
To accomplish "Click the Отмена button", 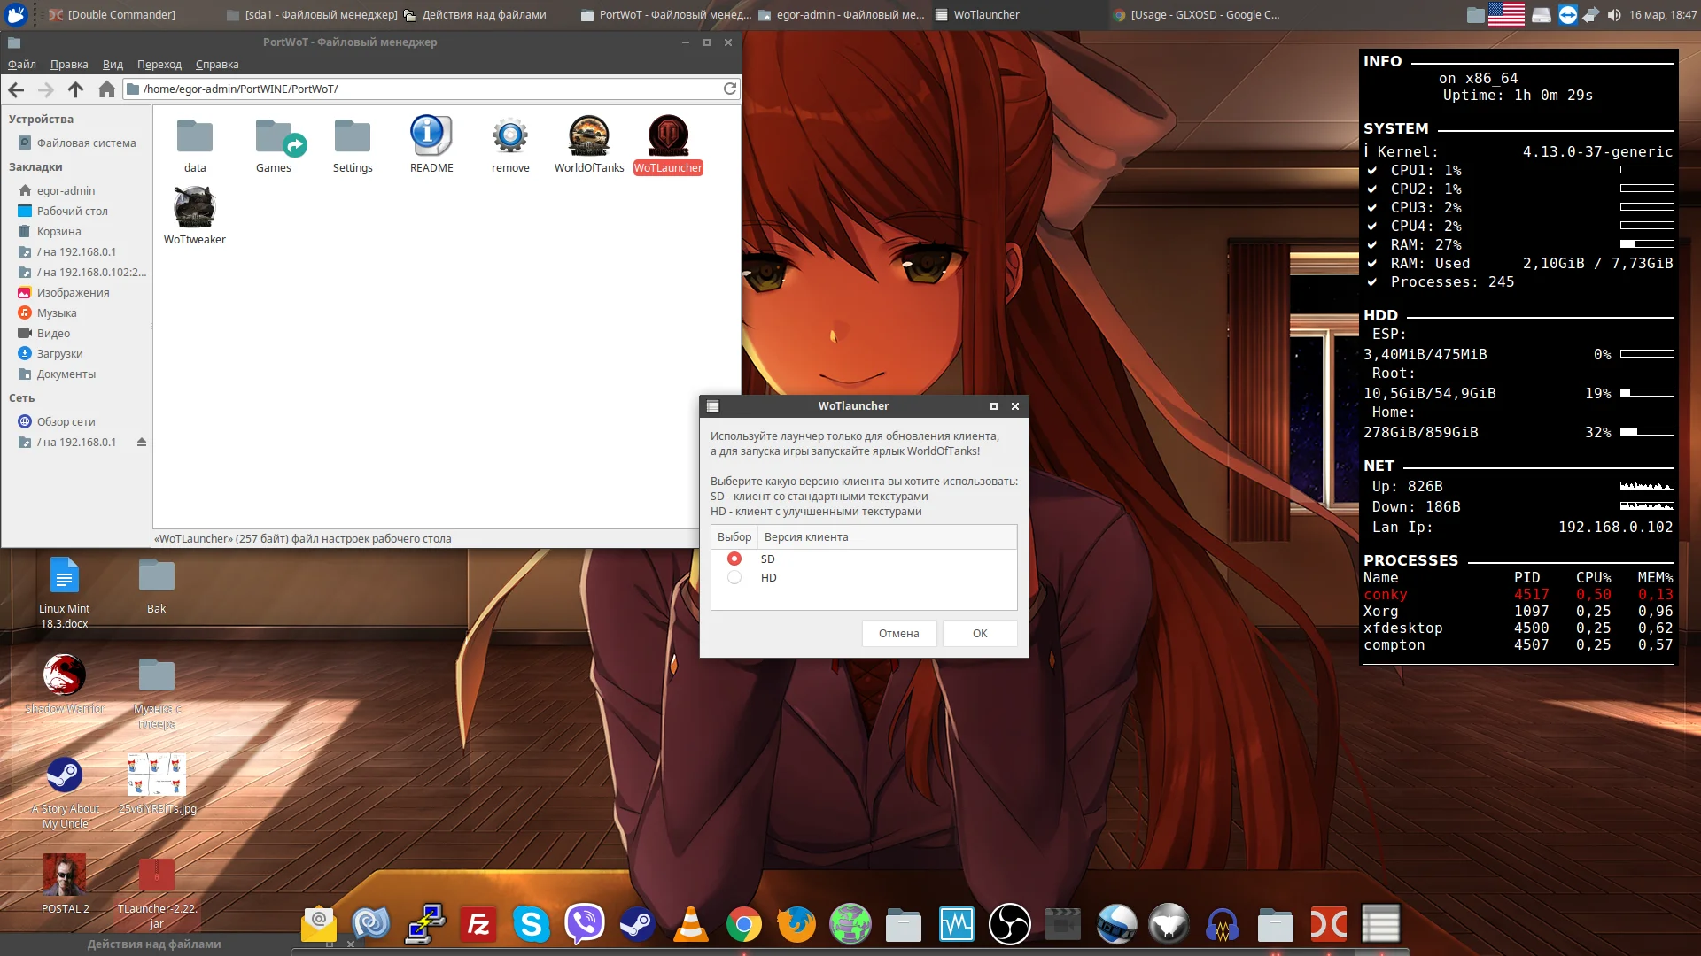I will pyautogui.click(x=898, y=633).
